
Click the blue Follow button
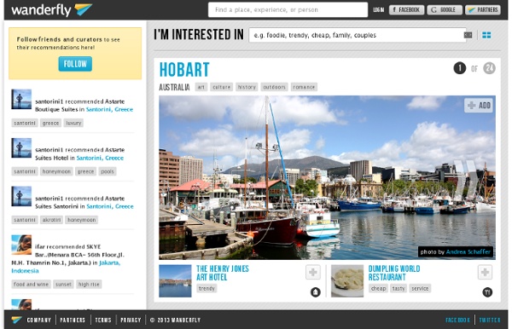coord(75,64)
